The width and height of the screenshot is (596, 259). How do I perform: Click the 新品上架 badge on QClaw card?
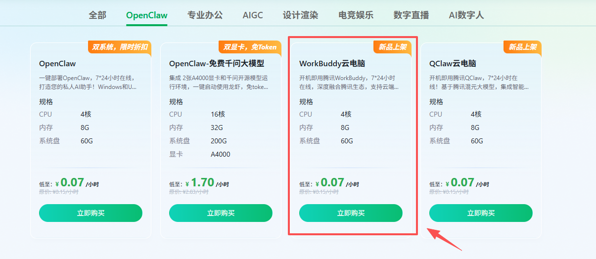[522, 47]
